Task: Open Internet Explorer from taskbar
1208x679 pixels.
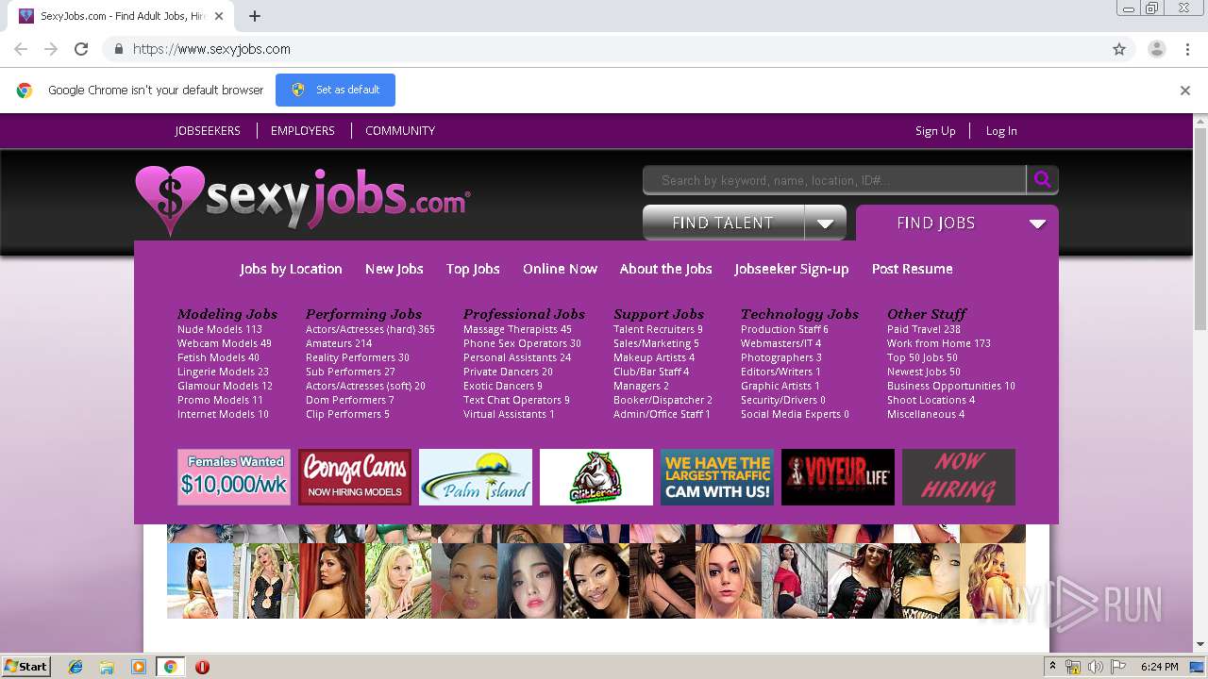Action: pos(75,667)
